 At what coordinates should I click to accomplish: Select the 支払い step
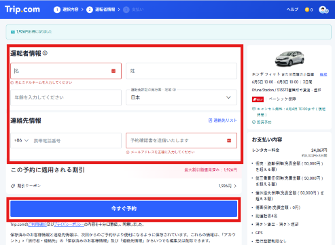137,10
